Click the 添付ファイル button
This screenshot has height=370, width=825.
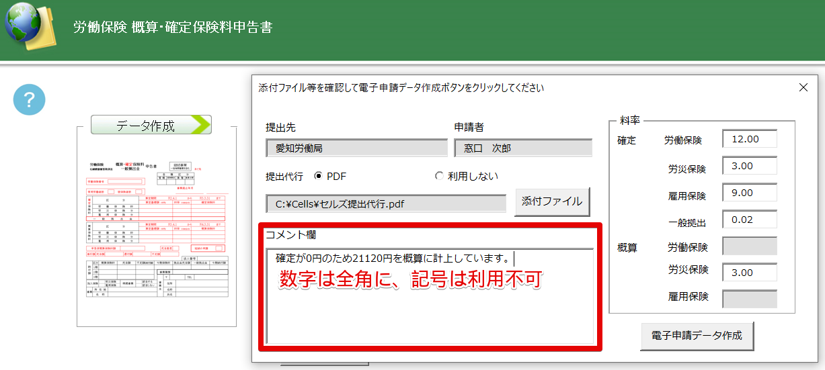click(552, 201)
